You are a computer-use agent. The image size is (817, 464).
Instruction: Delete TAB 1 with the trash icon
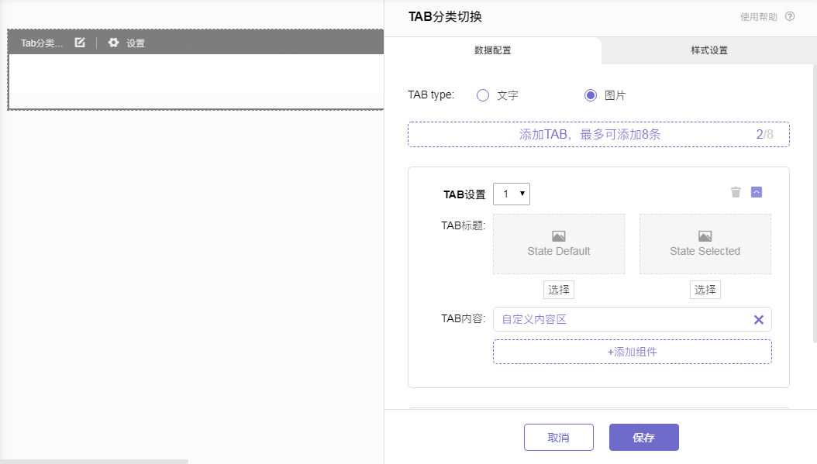pyautogui.click(x=736, y=192)
